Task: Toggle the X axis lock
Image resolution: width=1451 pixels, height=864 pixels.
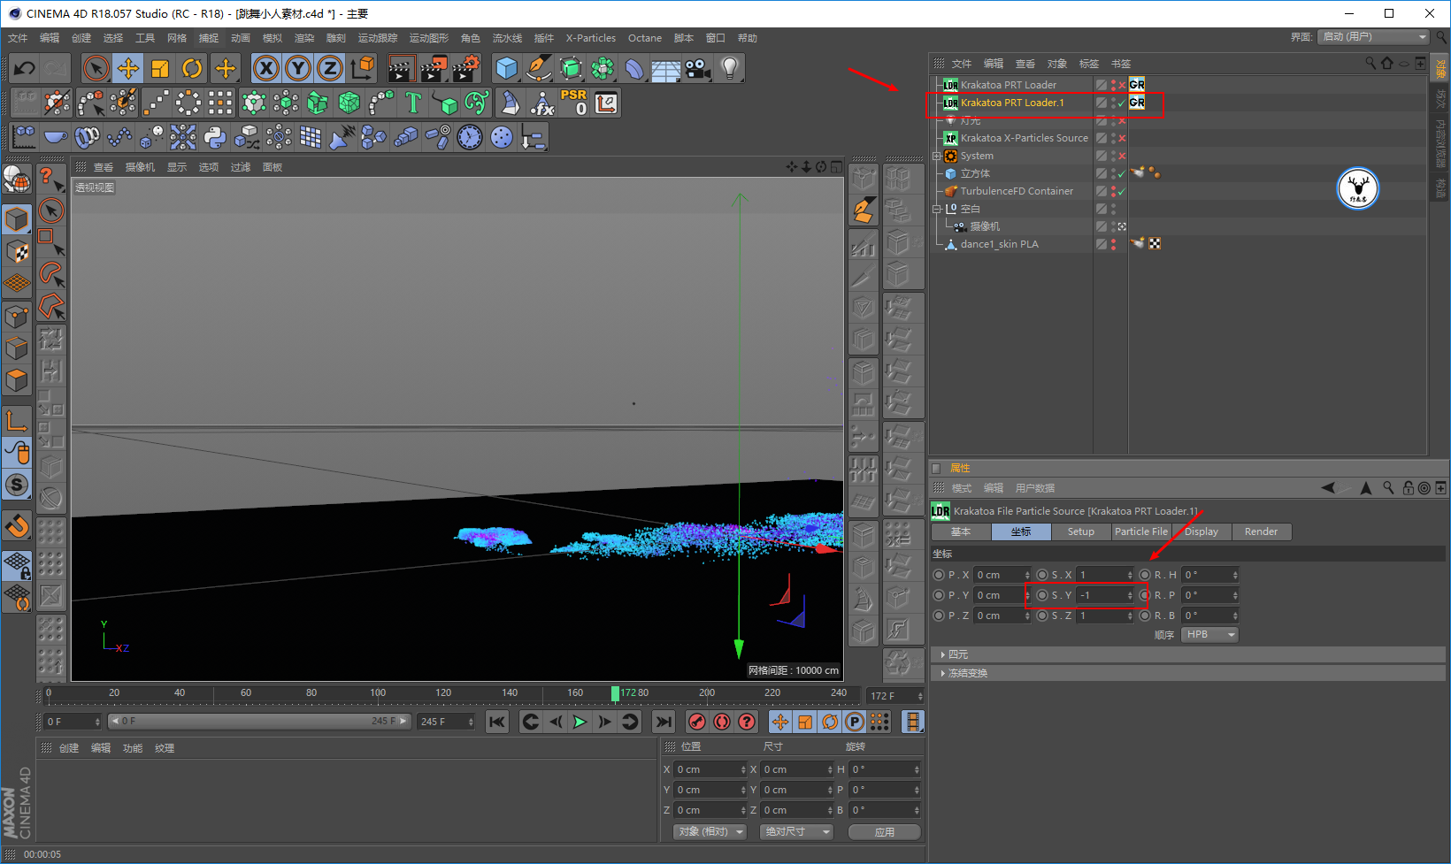Action: pos(266,68)
